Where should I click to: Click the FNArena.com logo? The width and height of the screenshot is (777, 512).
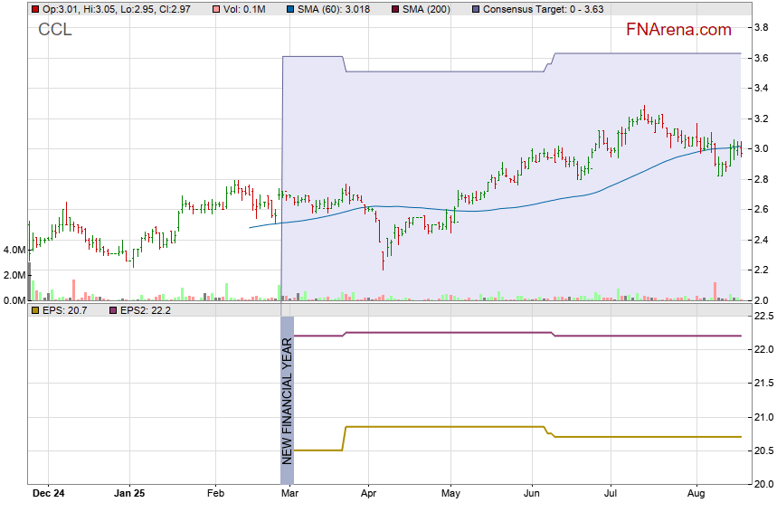tap(678, 30)
